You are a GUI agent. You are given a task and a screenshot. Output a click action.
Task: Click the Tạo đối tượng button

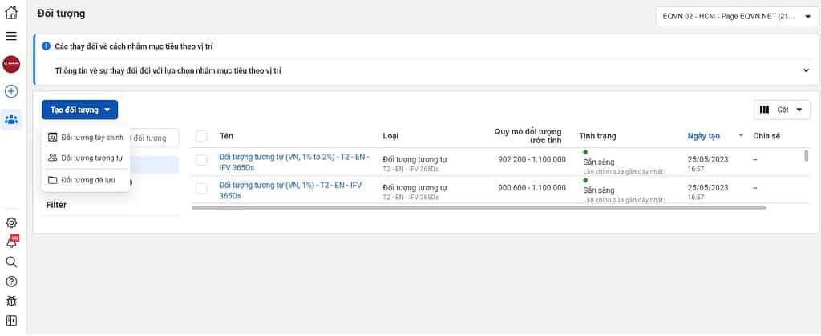pyautogui.click(x=79, y=110)
